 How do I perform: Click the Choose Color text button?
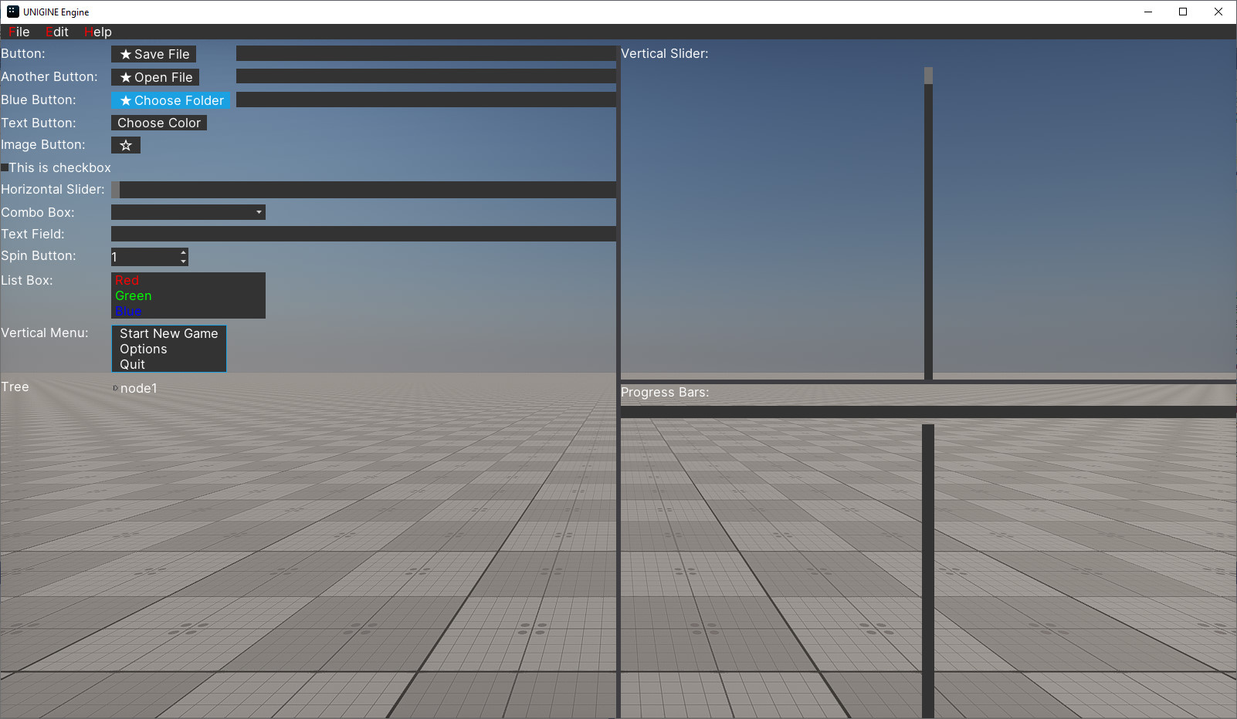coord(159,123)
